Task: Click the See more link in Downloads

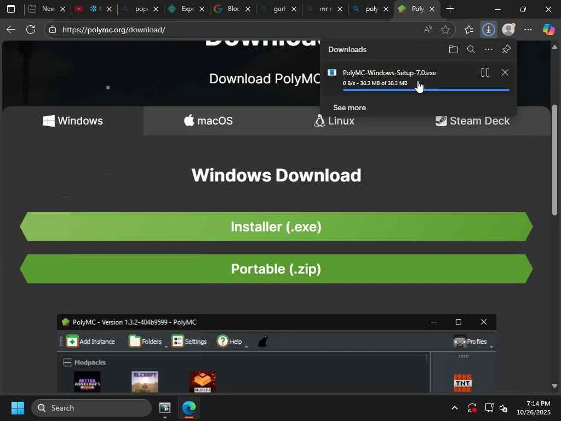Action: (x=349, y=108)
